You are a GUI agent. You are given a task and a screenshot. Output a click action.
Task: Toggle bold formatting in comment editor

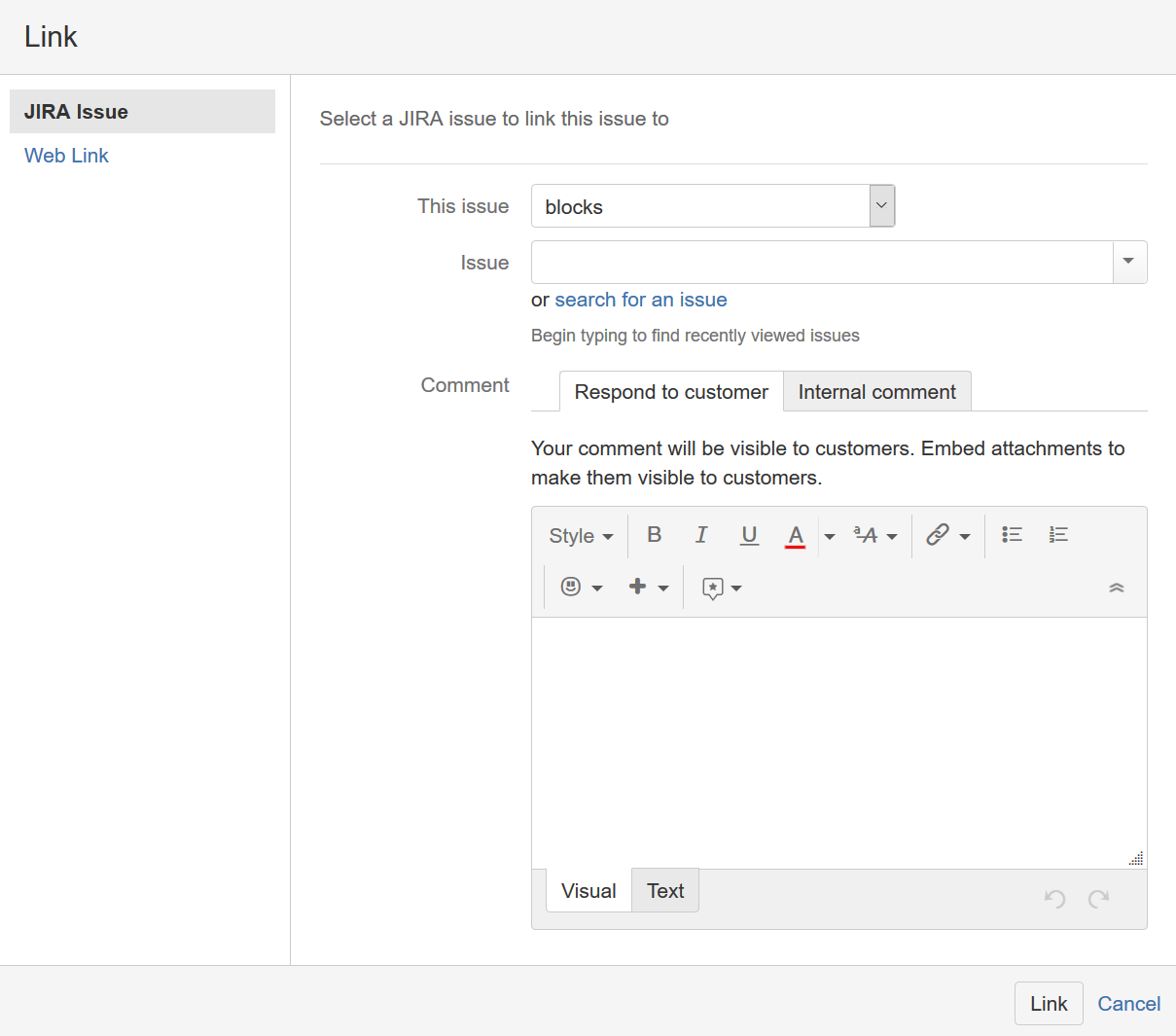coord(655,535)
